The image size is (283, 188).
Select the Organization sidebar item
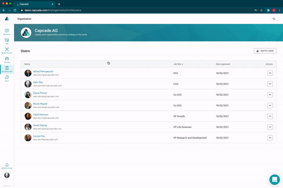[x=7, y=69]
